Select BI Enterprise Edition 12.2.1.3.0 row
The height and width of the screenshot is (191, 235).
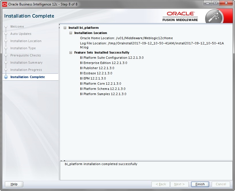tap(104, 63)
